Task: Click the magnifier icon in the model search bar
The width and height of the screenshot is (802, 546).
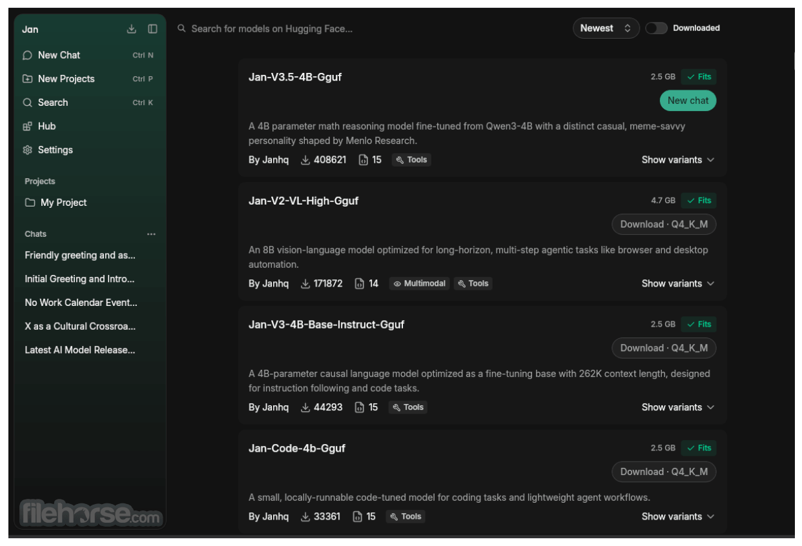Action: [182, 28]
